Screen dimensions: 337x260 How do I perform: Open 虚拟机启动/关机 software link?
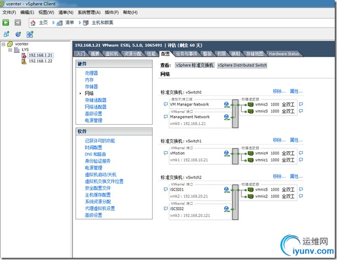click(101, 175)
